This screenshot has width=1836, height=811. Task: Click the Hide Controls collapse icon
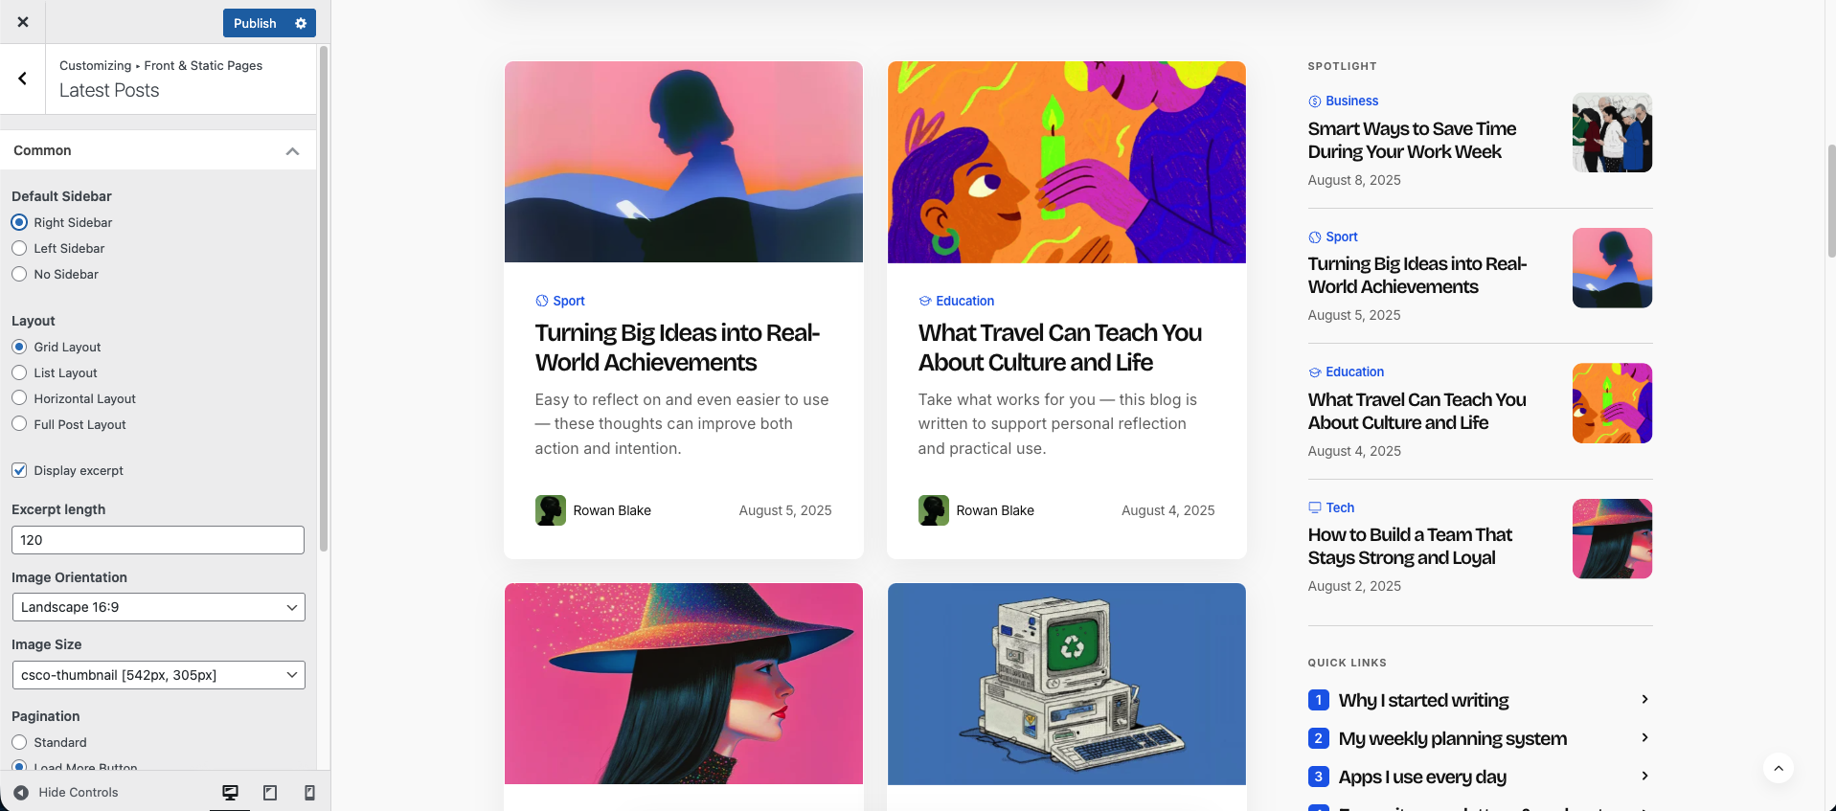coord(21,792)
